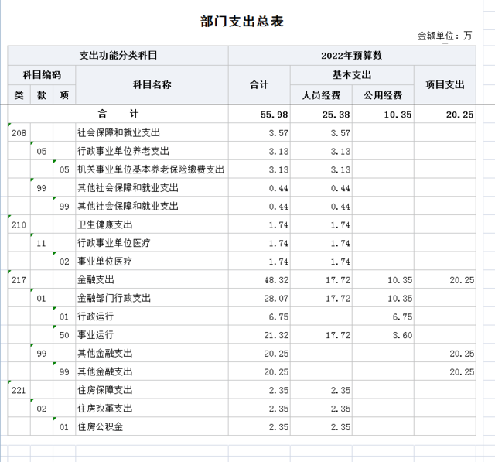Select the 科目名称 column header

152,84
